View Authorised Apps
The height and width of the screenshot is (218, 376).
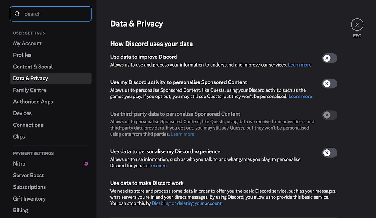[33, 102]
